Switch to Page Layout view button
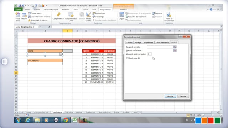 coord(191,115)
